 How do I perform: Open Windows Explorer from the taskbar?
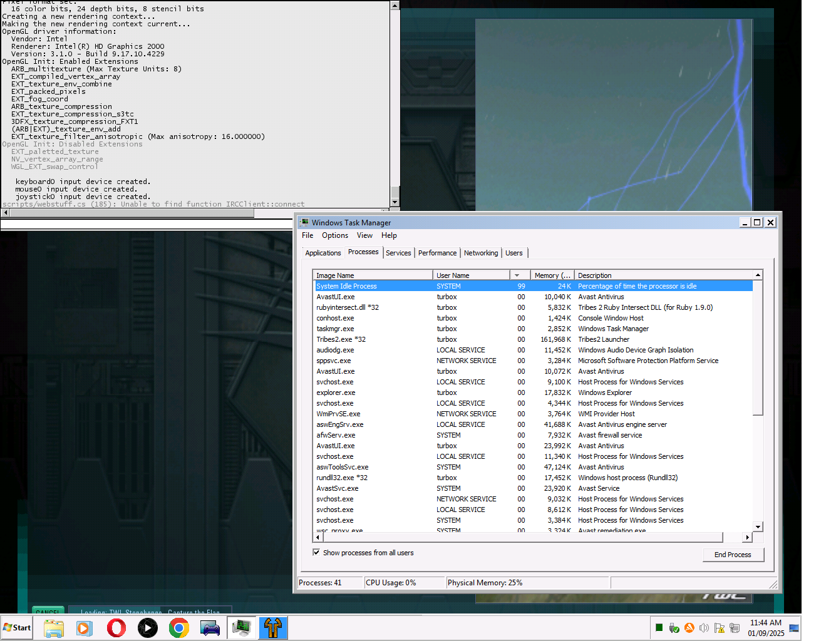point(54,628)
